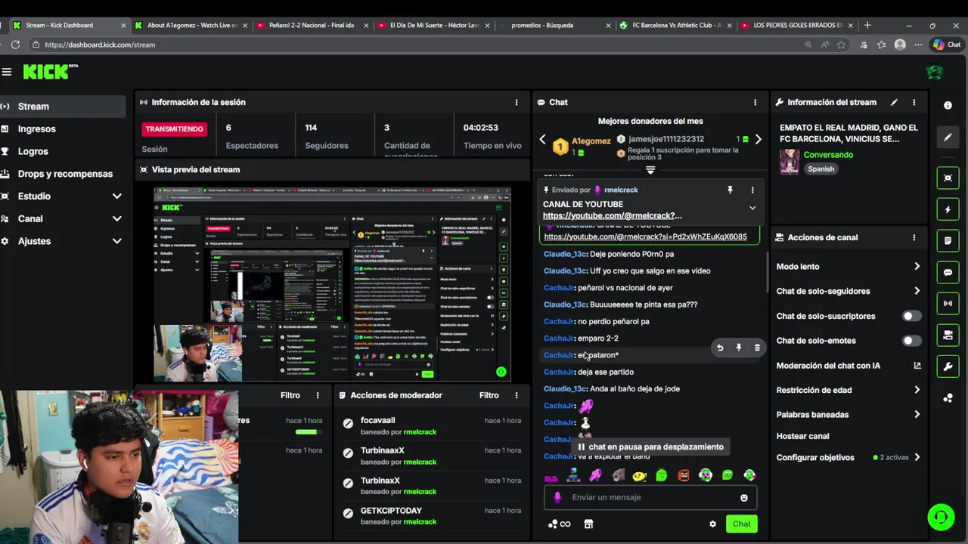Show previous top donor with left arrow
This screenshot has width=968, height=544.
tap(542, 139)
